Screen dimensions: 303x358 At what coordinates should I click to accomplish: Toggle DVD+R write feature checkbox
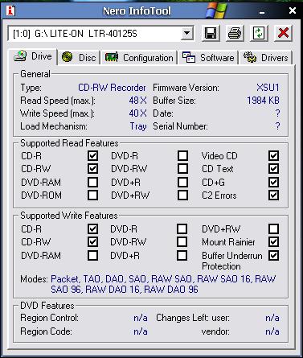coord(182,255)
